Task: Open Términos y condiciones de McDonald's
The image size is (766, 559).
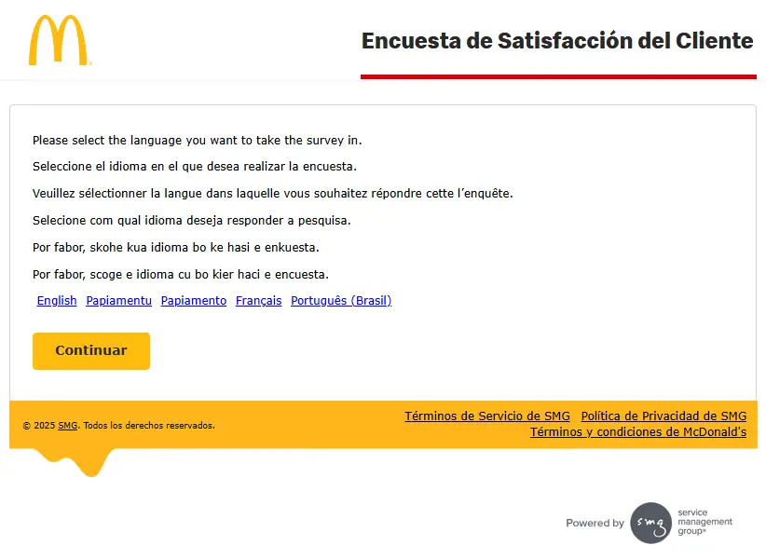Action: [638, 432]
